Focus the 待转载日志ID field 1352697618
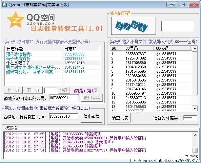Image resolution: width=201 pixels, height=163 pixels. point(63,116)
